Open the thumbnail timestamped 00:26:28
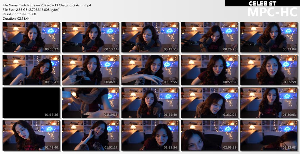The width and height of the screenshot is (300, 154). click(x=209, y=37)
